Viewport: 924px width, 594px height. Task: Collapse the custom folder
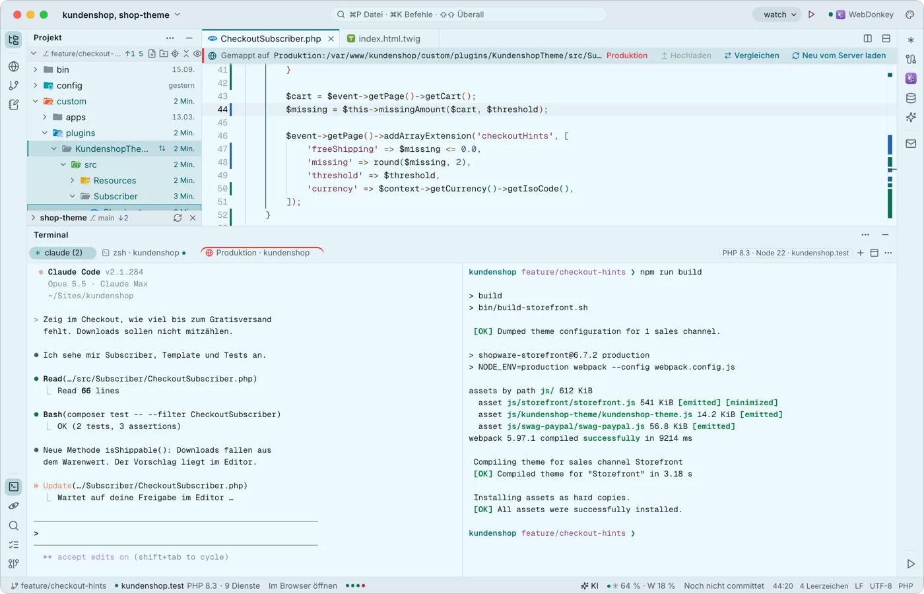36,101
